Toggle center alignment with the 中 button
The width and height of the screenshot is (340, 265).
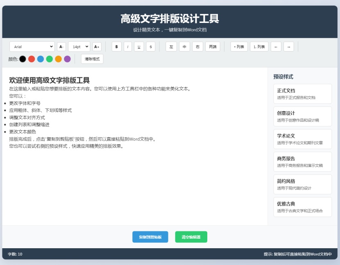184,47
